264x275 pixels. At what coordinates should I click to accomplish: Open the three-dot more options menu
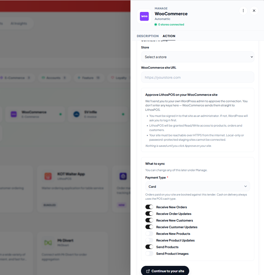[243, 11]
